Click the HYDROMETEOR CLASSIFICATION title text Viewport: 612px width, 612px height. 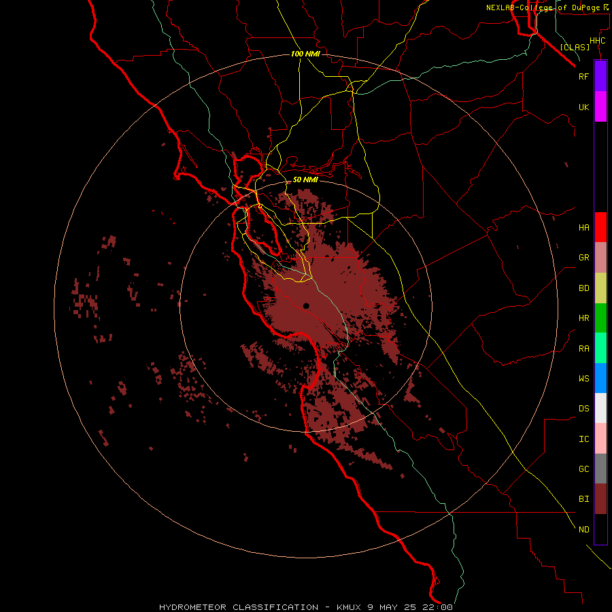point(239,607)
